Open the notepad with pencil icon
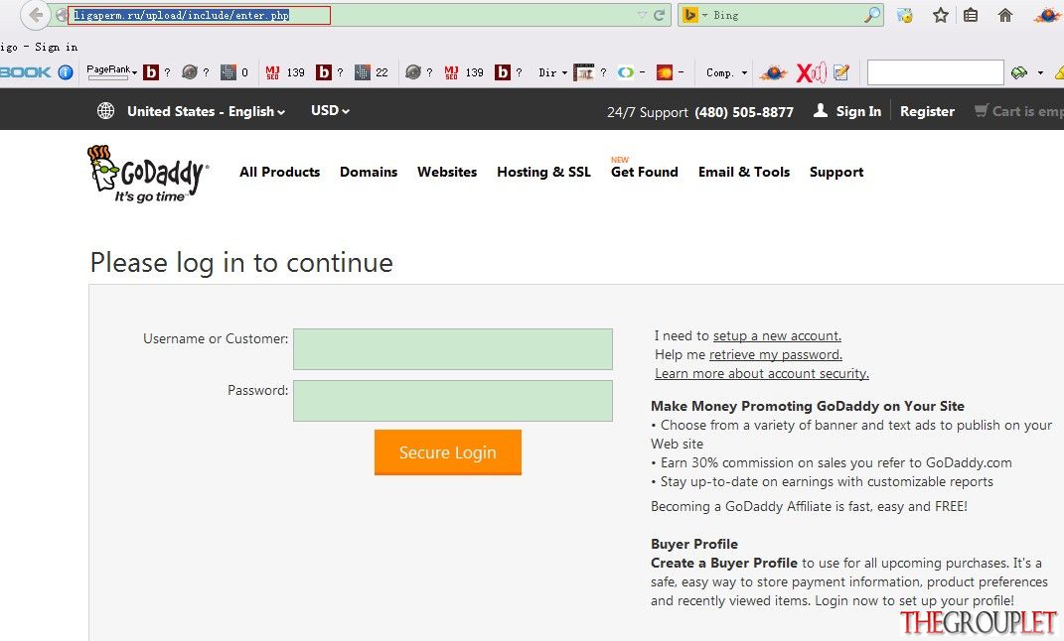This screenshot has width=1064, height=641. click(x=841, y=72)
